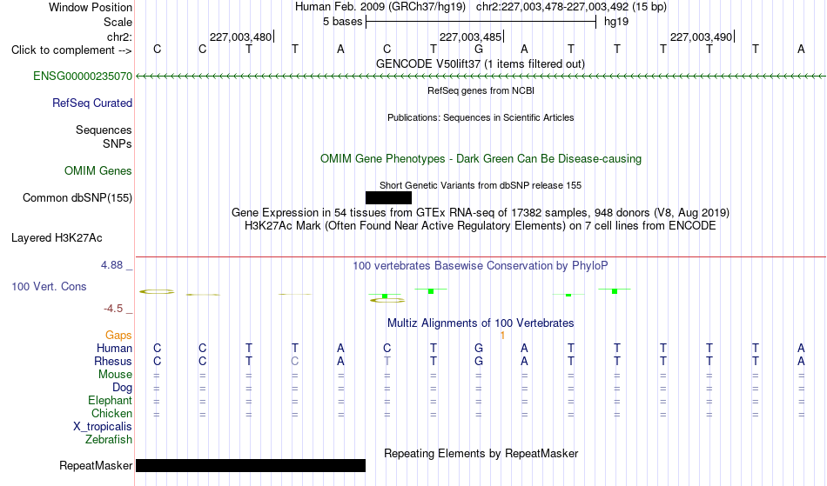Screen dimensions: 827x486
Task: Click the 4.88 PhyloP upper limit value
Action: (111, 265)
